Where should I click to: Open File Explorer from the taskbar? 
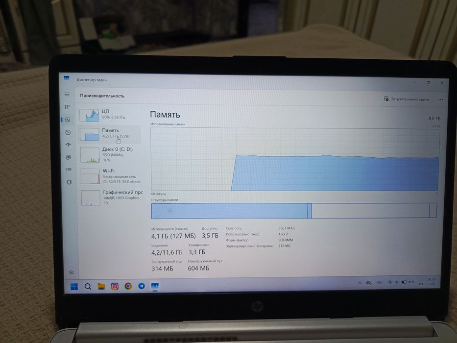tap(101, 287)
